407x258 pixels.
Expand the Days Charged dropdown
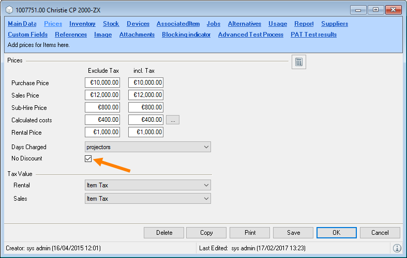coord(147,147)
